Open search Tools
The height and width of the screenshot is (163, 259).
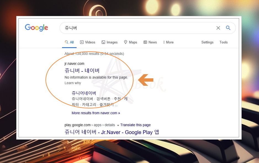(223, 42)
